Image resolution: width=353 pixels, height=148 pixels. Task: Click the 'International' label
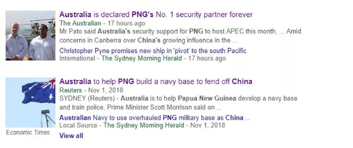pyautogui.click(x=77, y=58)
